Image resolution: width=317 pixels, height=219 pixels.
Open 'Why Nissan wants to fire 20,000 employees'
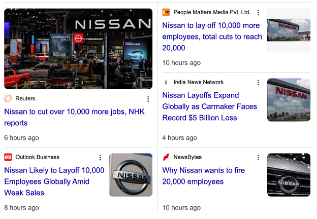[204, 175]
